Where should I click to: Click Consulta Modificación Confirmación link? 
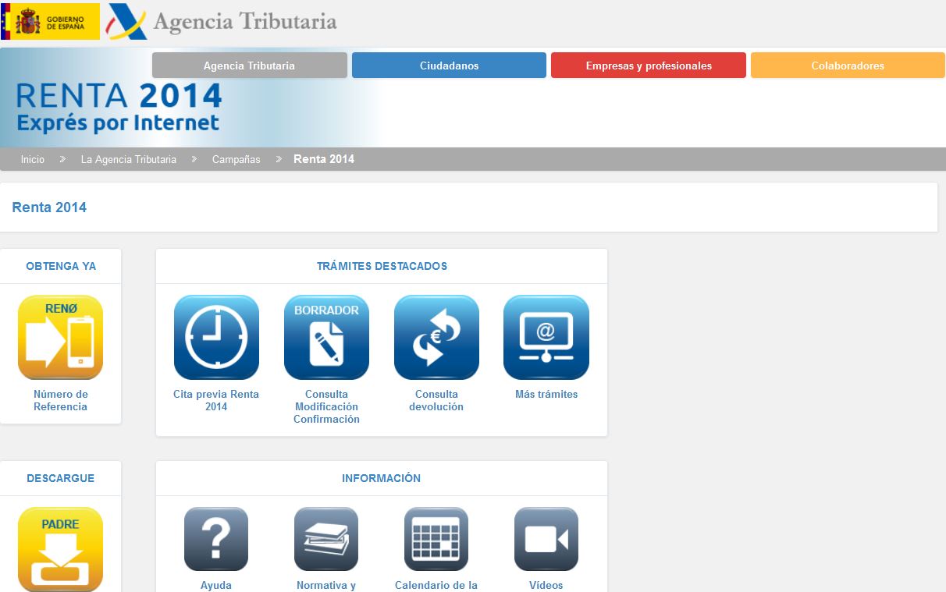[326, 406]
